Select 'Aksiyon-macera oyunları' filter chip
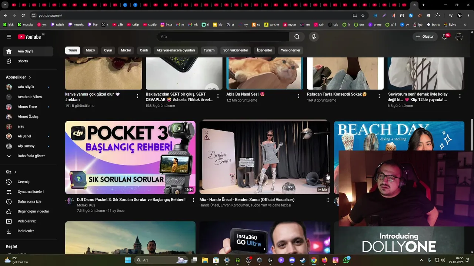The width and height of the screenshot is (474, 266). [176, 50]
